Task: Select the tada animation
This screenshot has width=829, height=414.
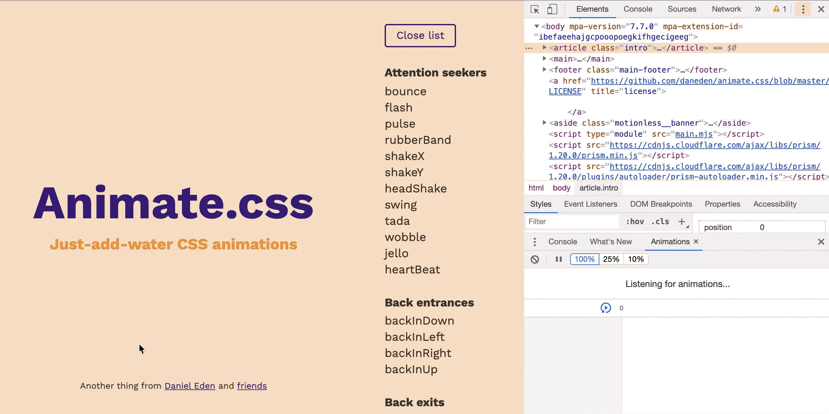Action: [x=397, y=221]
